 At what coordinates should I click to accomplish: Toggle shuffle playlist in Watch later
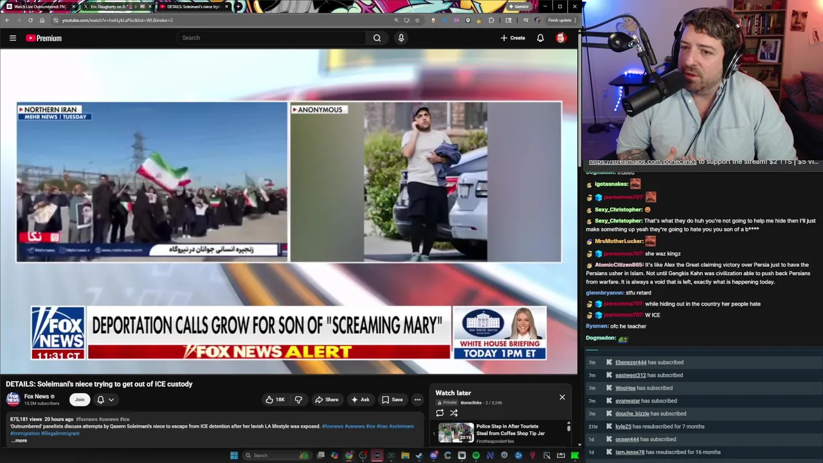coord(454,413)
